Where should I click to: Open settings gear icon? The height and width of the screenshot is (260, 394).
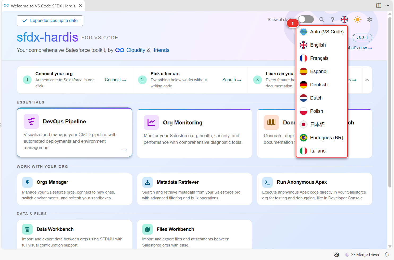pos(370,20)
